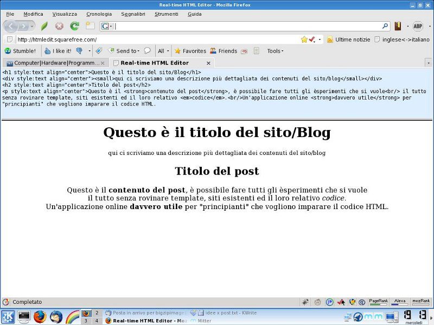Click the search magnifier in the search bar
This screenshot has height=325, width=434.
tap(384, 25)
